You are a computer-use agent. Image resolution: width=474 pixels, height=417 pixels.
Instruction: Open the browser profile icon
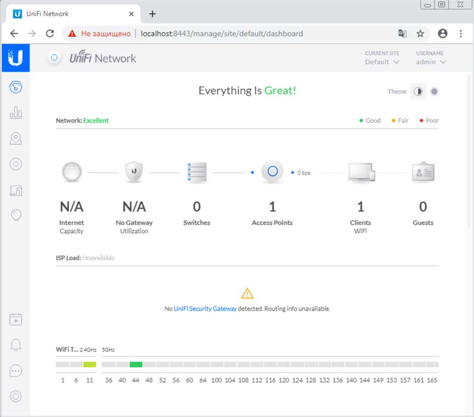point(442,34)
